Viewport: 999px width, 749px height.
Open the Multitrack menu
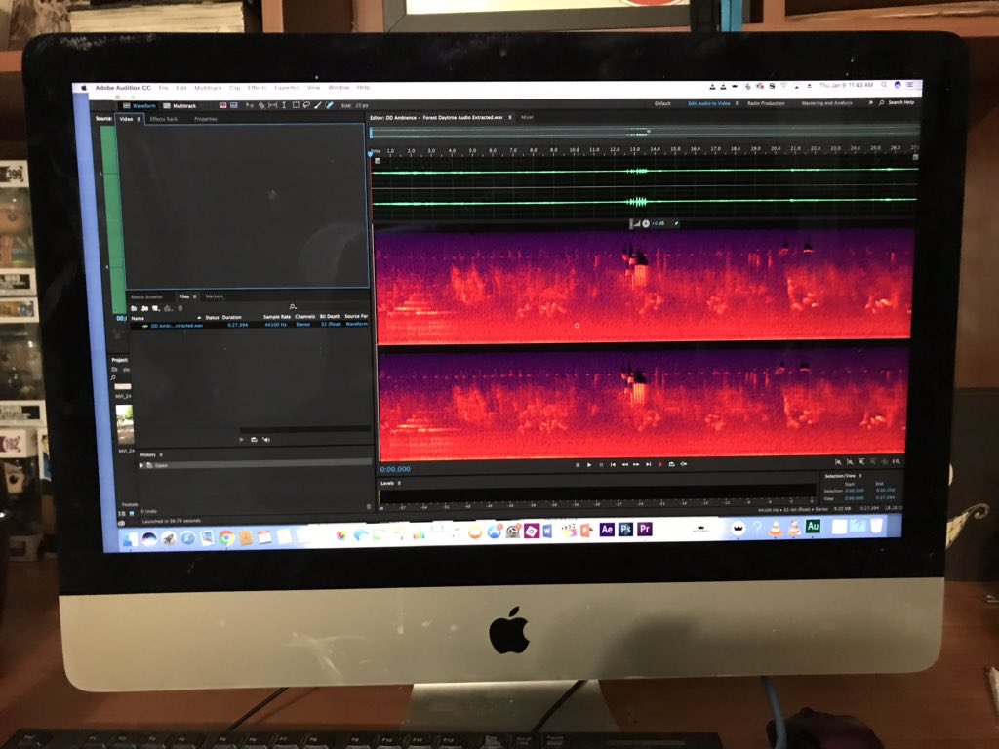[x=209, y=87]
